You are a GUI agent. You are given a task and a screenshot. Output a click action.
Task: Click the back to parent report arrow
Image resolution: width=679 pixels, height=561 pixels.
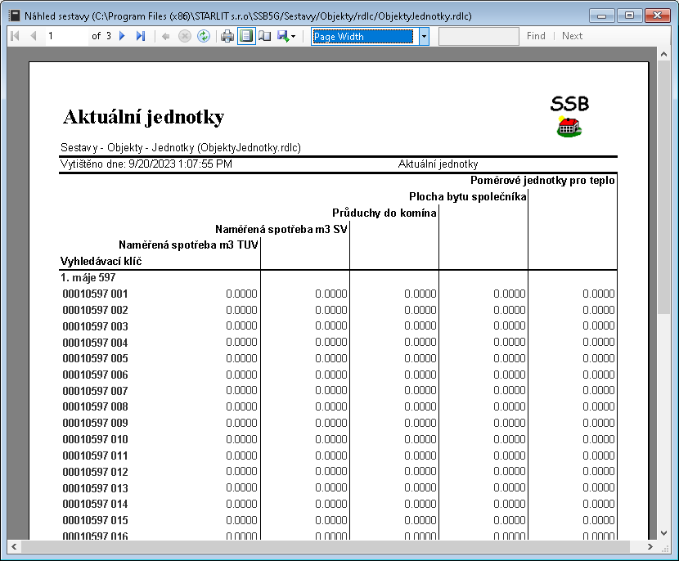pyautogui.click(x=166, y=36)
